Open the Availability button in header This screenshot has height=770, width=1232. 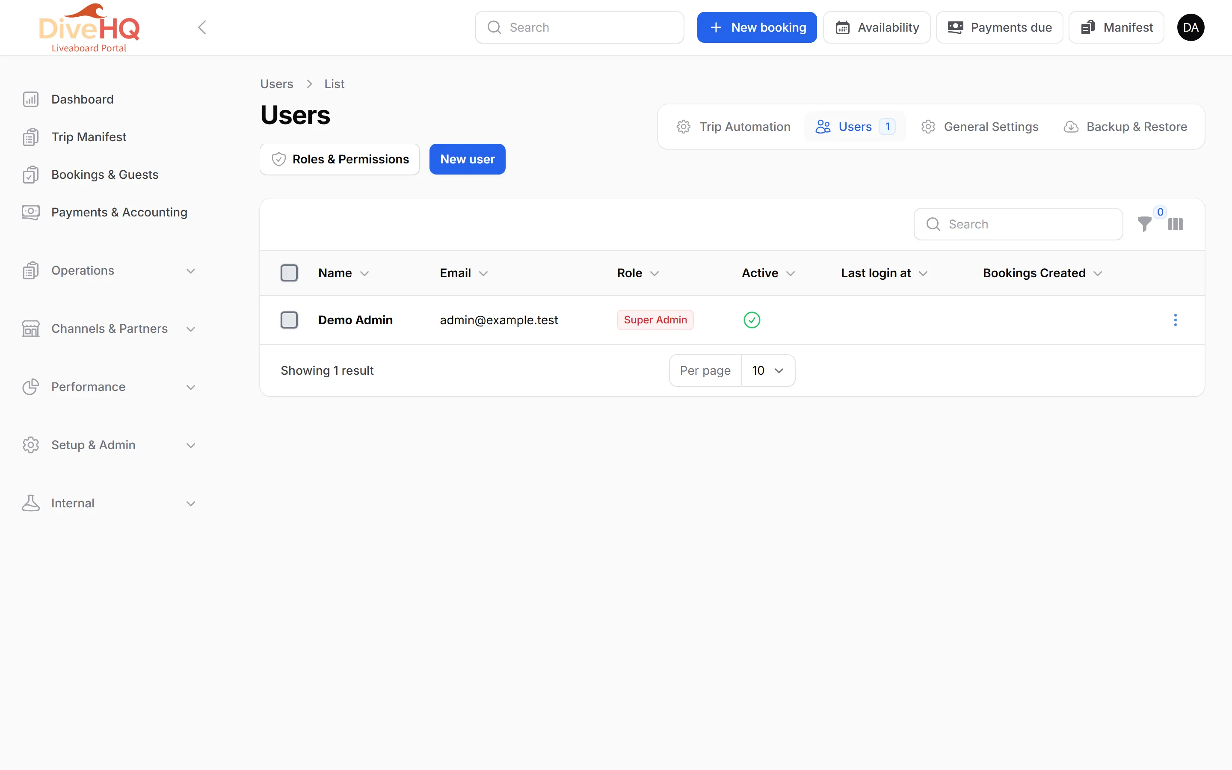pyautogui.click(x=877, y=27)
